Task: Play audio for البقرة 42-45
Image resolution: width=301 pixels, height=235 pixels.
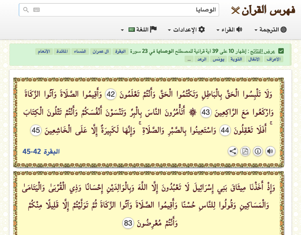Action: click(270, 151)
